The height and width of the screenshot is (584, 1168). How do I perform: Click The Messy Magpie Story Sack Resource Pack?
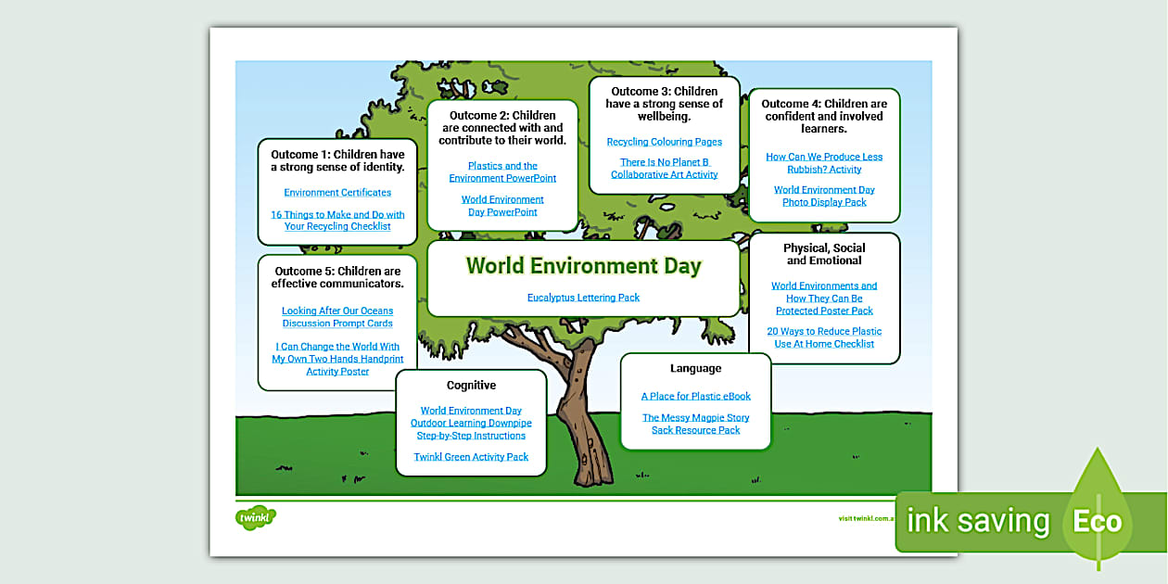pos(695,423)
